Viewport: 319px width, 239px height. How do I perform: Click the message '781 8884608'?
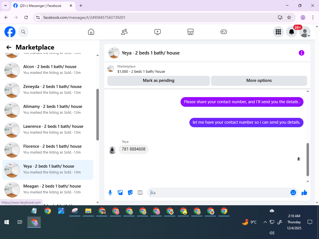pyautogui.click(x=133, y=149)
